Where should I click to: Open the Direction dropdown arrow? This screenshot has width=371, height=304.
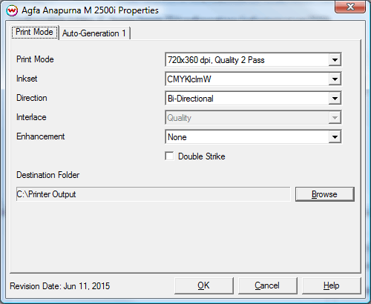point(335,99)
